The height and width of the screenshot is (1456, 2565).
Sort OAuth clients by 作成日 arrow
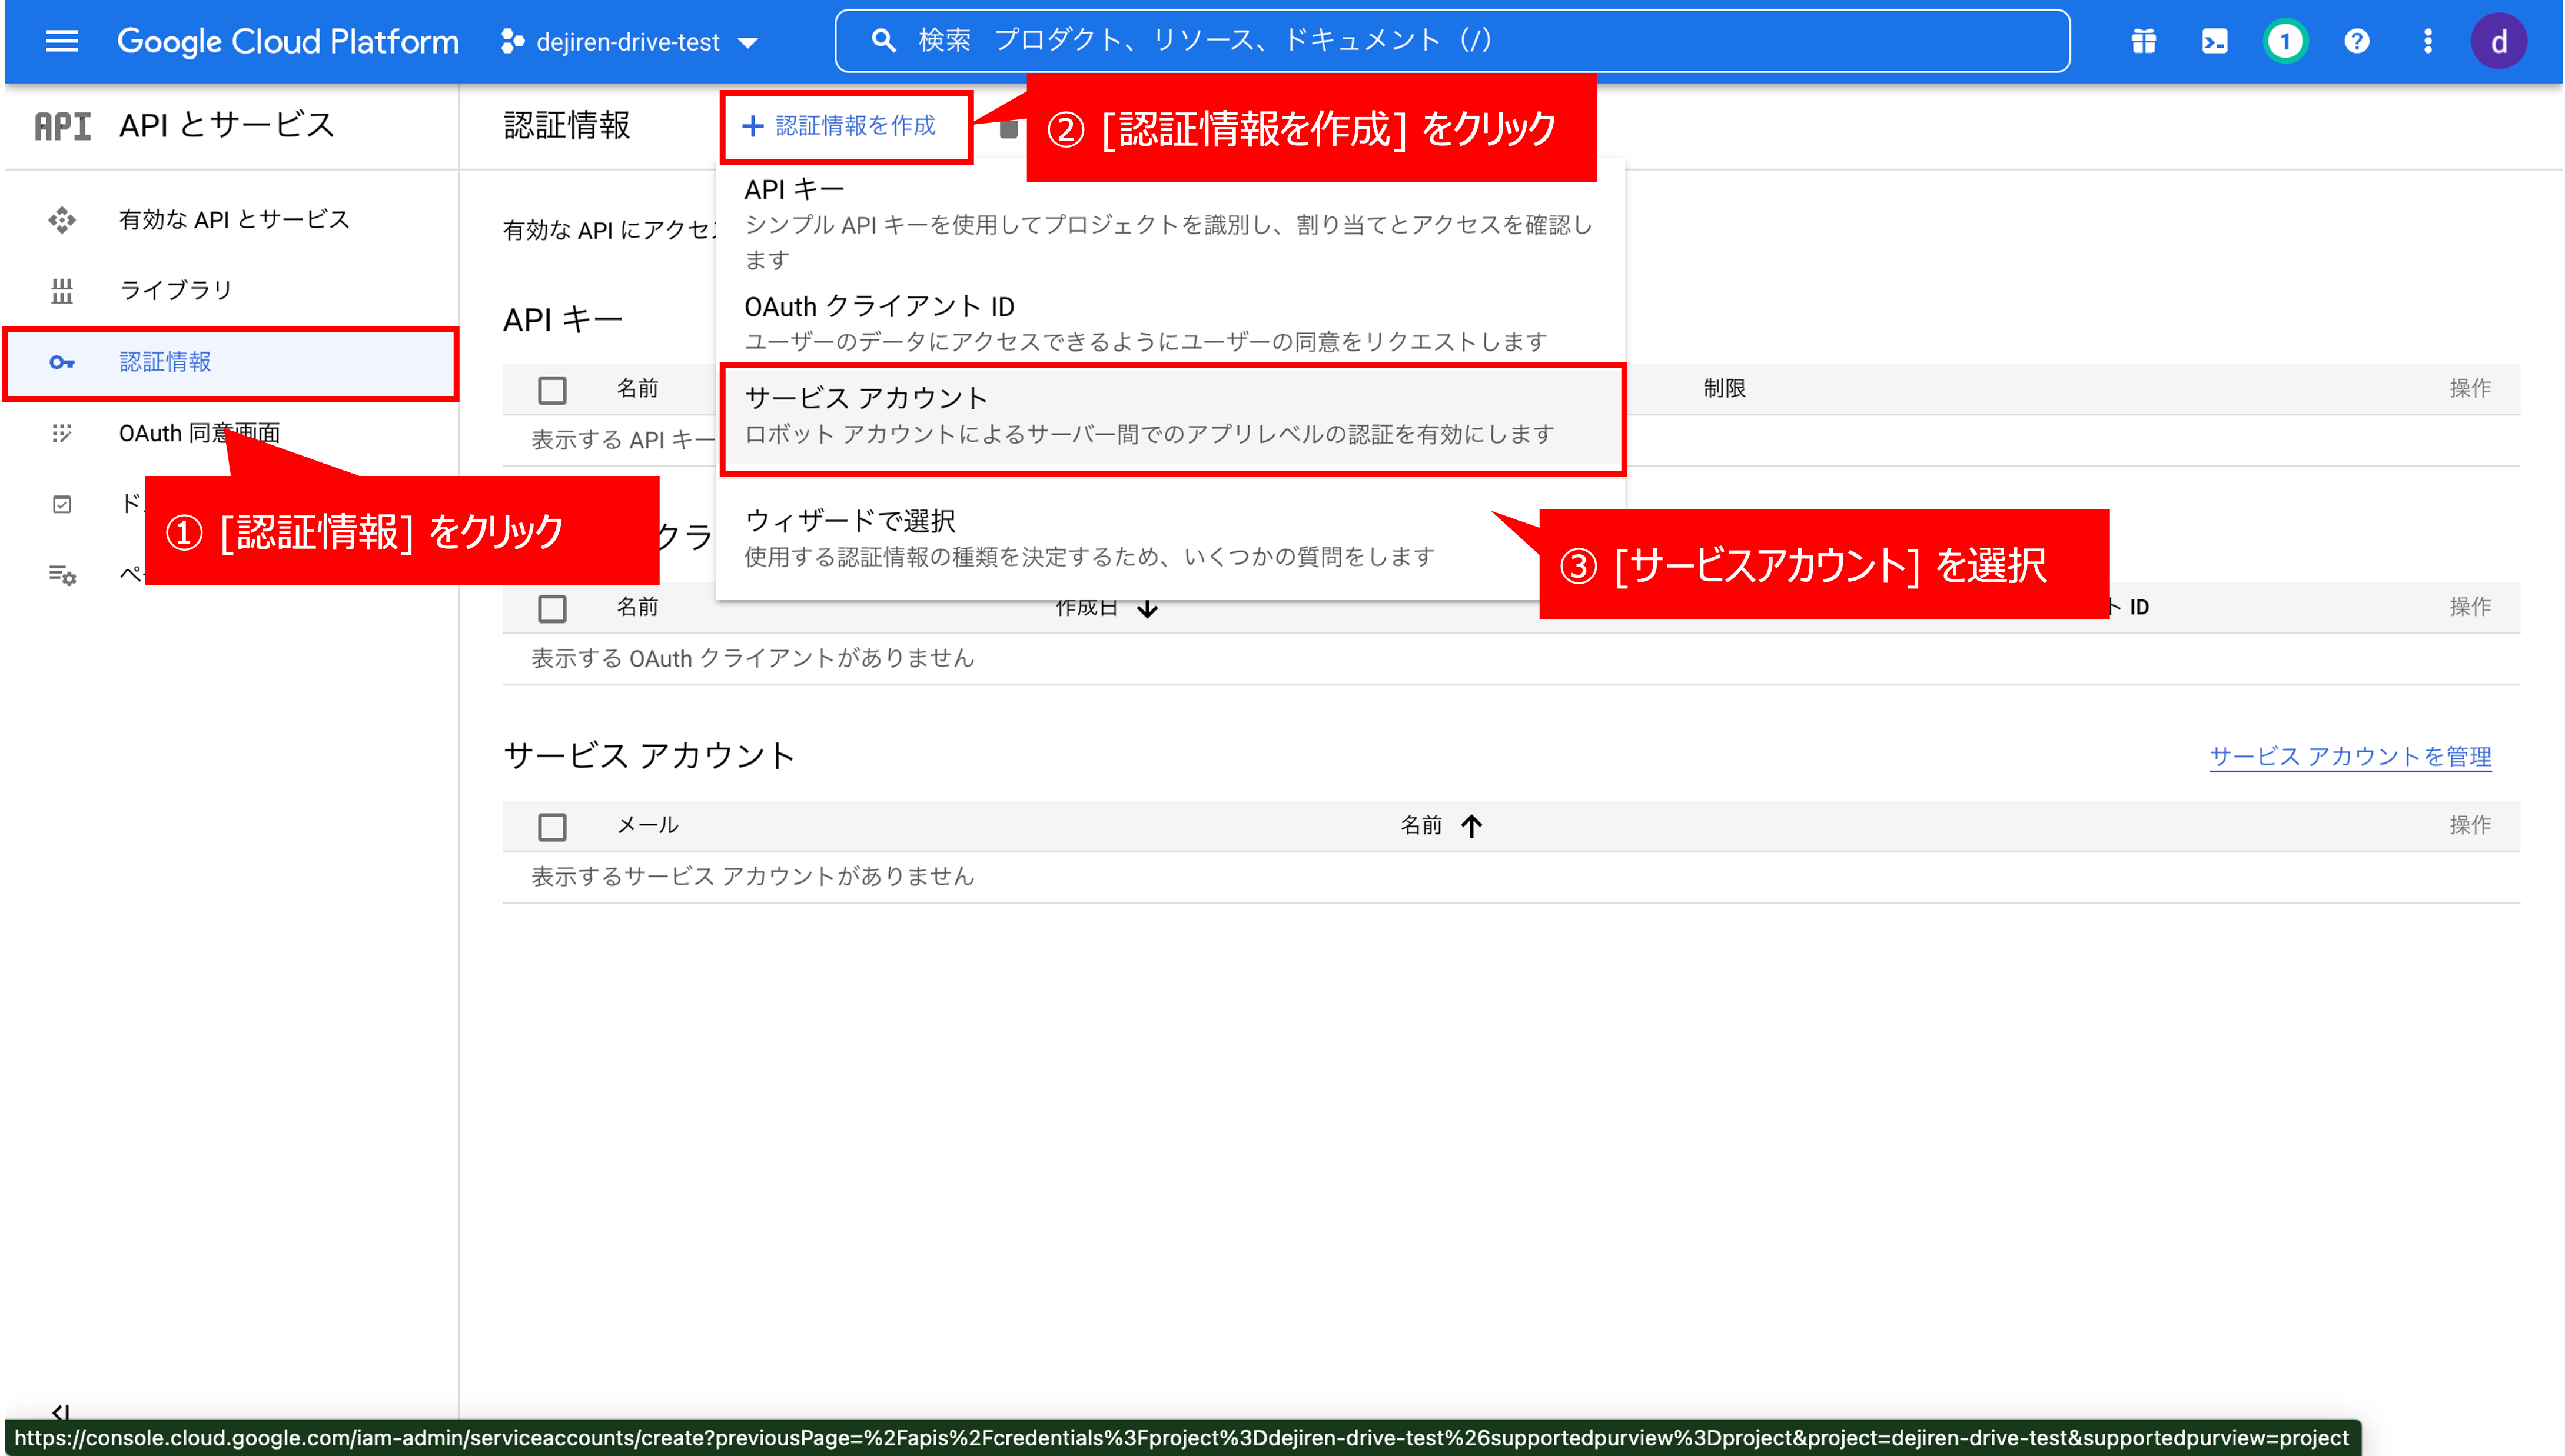pyautogui.click(x=1148, y=607)
